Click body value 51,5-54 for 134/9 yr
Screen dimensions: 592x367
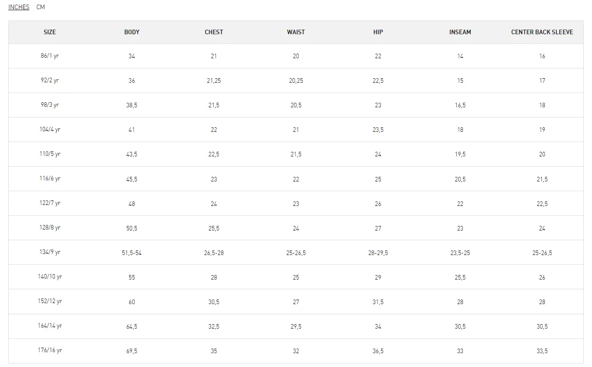[132, 253]
